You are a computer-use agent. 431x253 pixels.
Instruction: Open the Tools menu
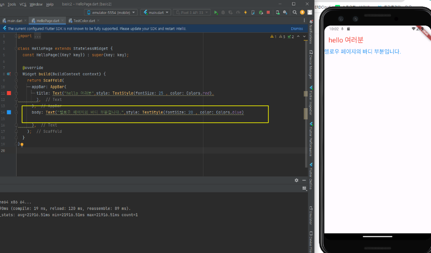pos(12,4)
